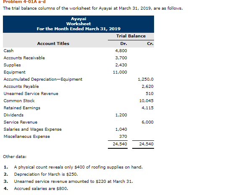This screenshot has width=225, height=195.
Task: Click the accrued salaries $800 note
Action: point(41,189)
